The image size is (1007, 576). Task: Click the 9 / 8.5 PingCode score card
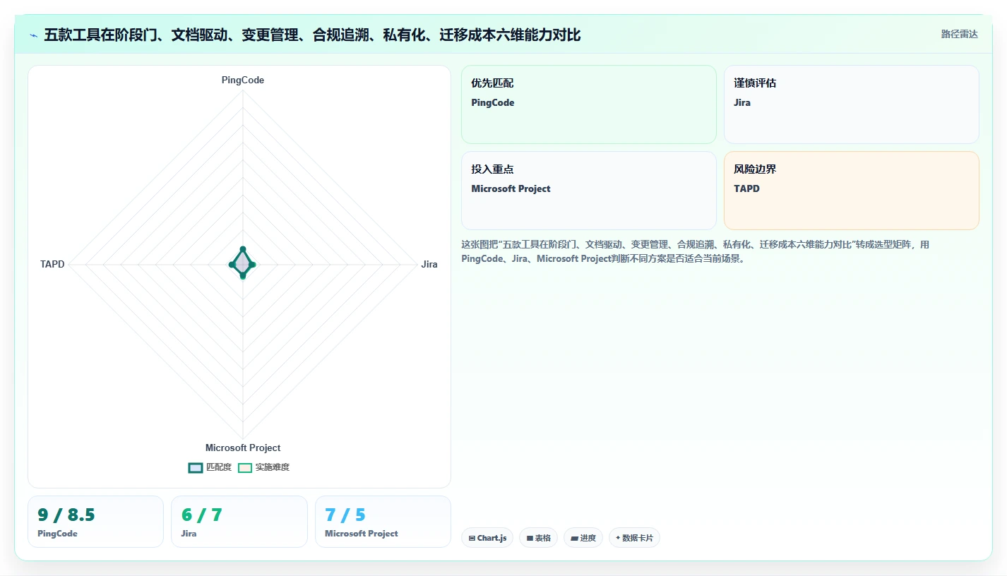coord(95,522)
